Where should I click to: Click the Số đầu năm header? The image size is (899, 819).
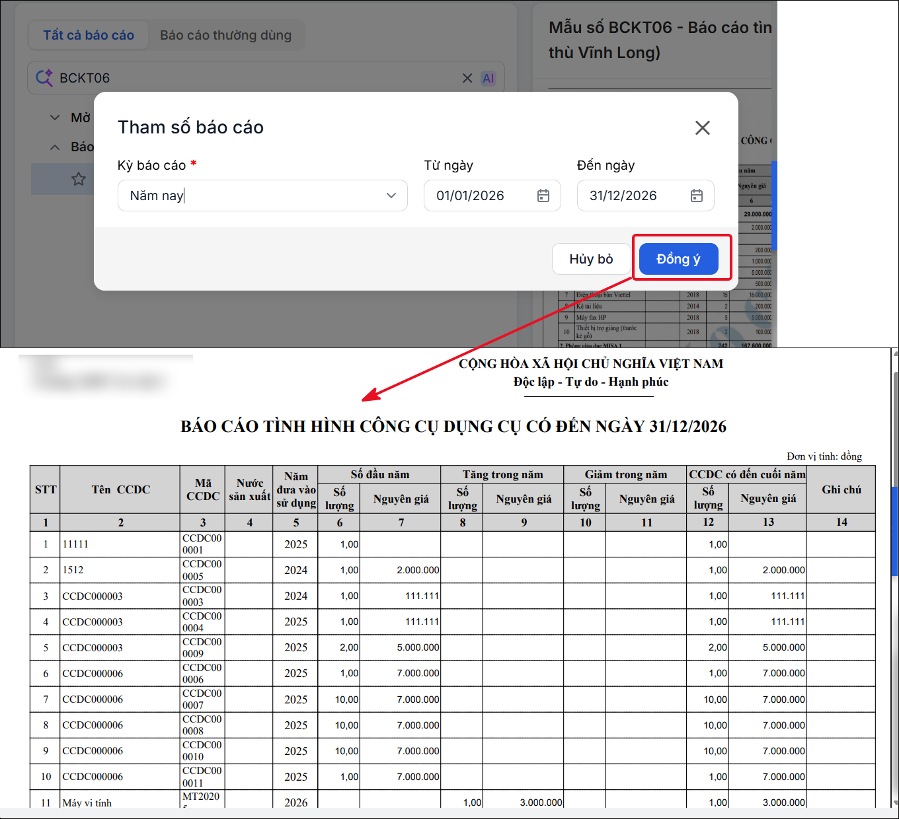[379, 474]
